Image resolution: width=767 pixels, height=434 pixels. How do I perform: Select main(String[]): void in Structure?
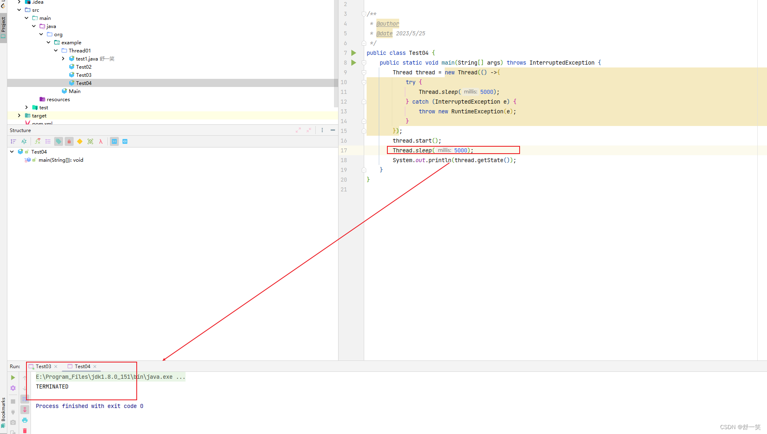coord(61,160)
